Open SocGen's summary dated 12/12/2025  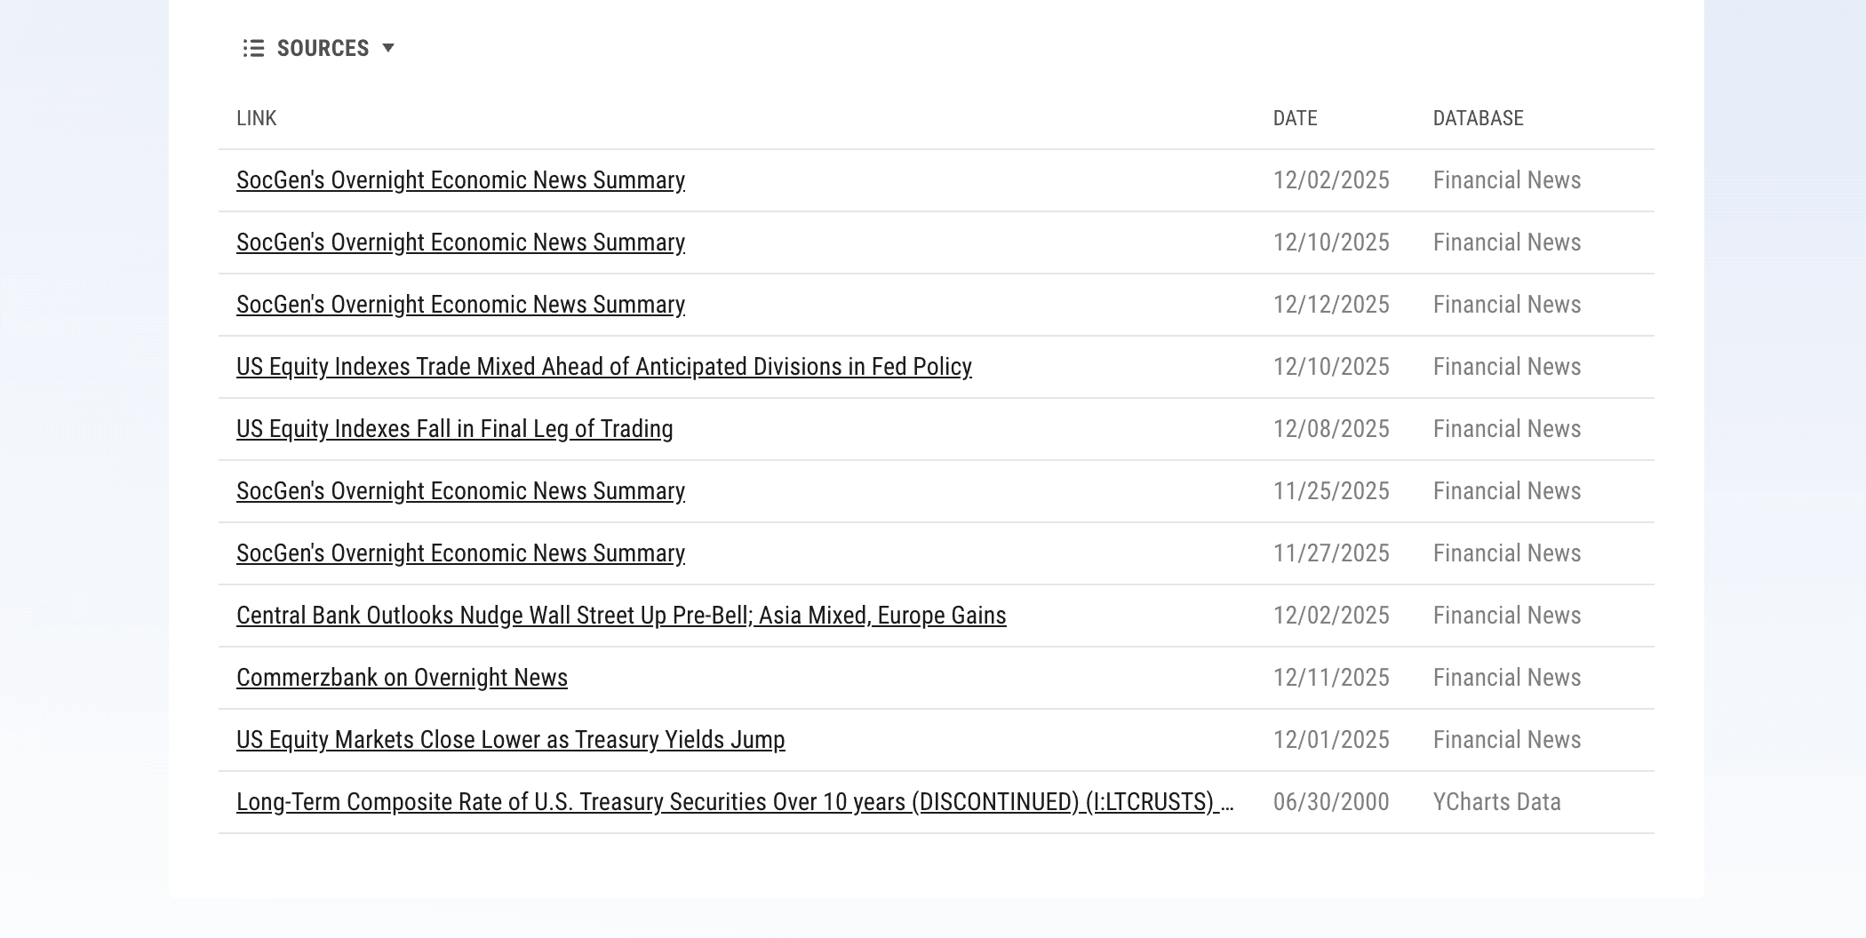click(x=460, y=305)
